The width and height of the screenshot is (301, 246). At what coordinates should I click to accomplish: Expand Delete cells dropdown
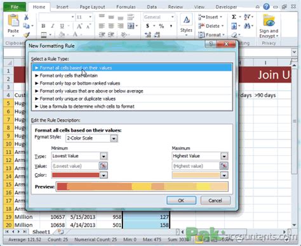(x=223, y=26)
